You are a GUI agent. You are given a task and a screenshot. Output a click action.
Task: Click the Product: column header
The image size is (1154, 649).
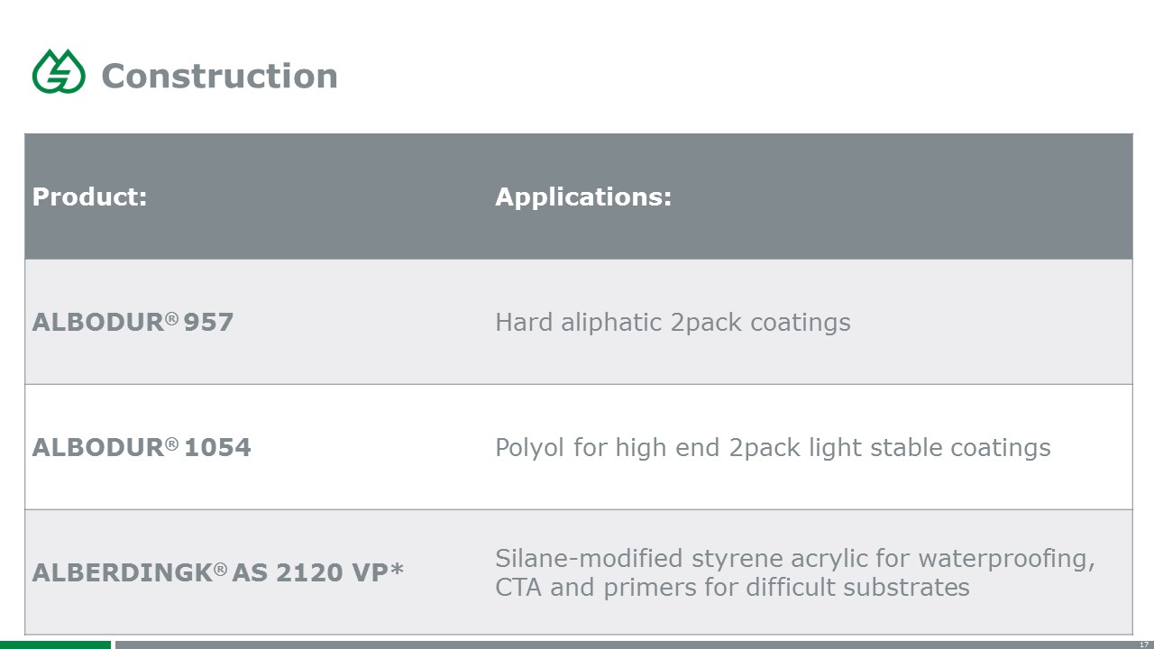pos(89,197)
